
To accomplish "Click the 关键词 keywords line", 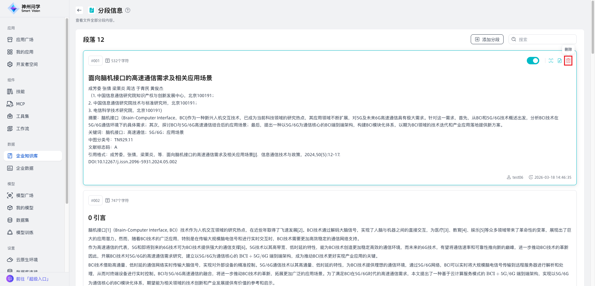I will pyautogui.click(x=136, y=132).
